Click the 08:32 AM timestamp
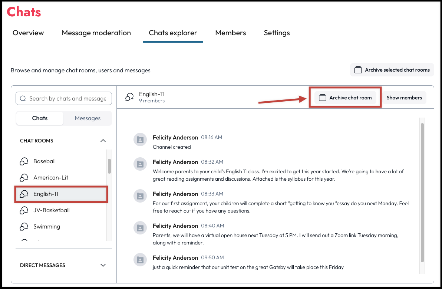442x289 pixels. pyautogui.click(x=212, y=162)
